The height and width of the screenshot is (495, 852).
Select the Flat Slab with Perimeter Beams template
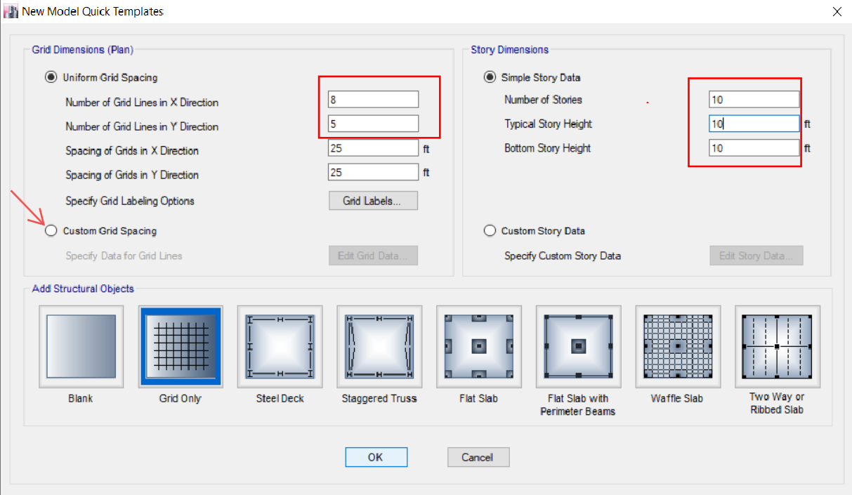coord(578,346)
